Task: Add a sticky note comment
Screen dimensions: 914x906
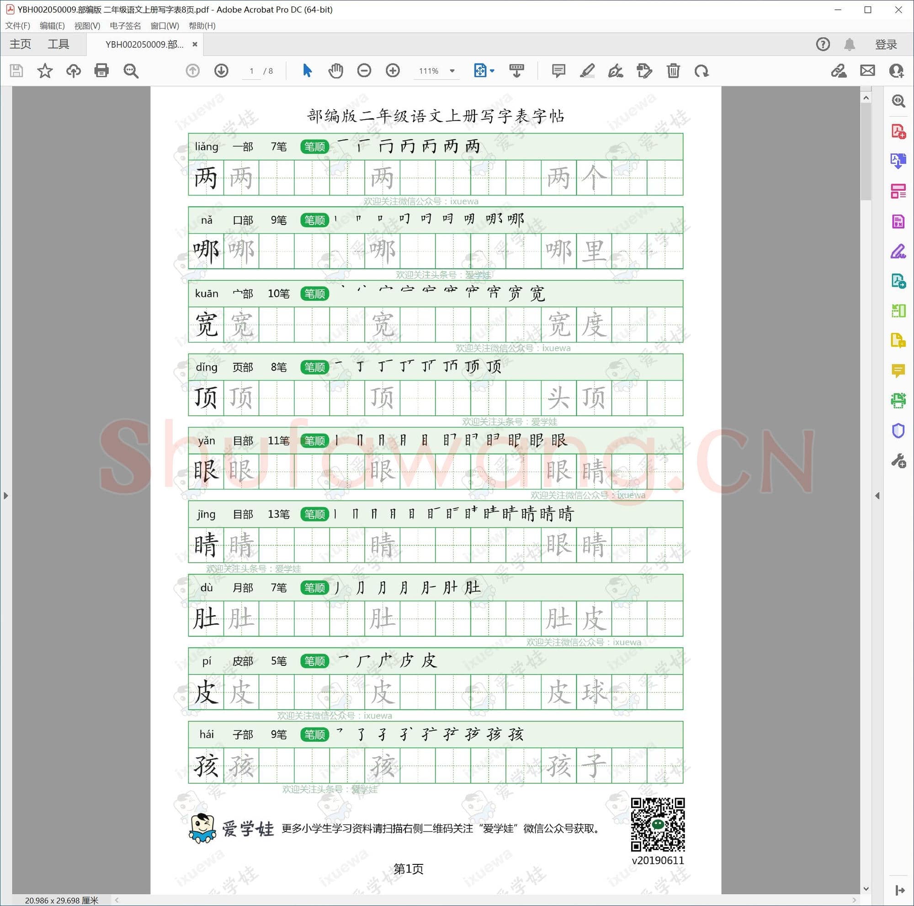Action: tap(558, 71)
